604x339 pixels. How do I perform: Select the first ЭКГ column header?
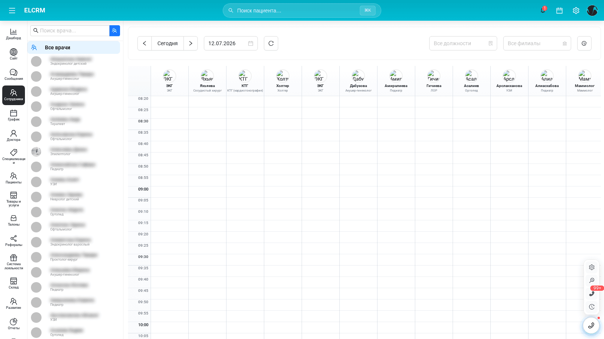click(169, 81)
